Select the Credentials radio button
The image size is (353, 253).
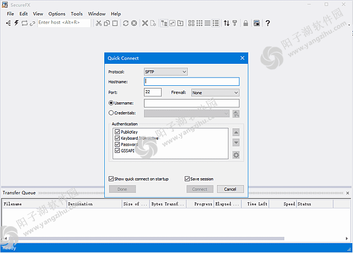coord(111,113)
